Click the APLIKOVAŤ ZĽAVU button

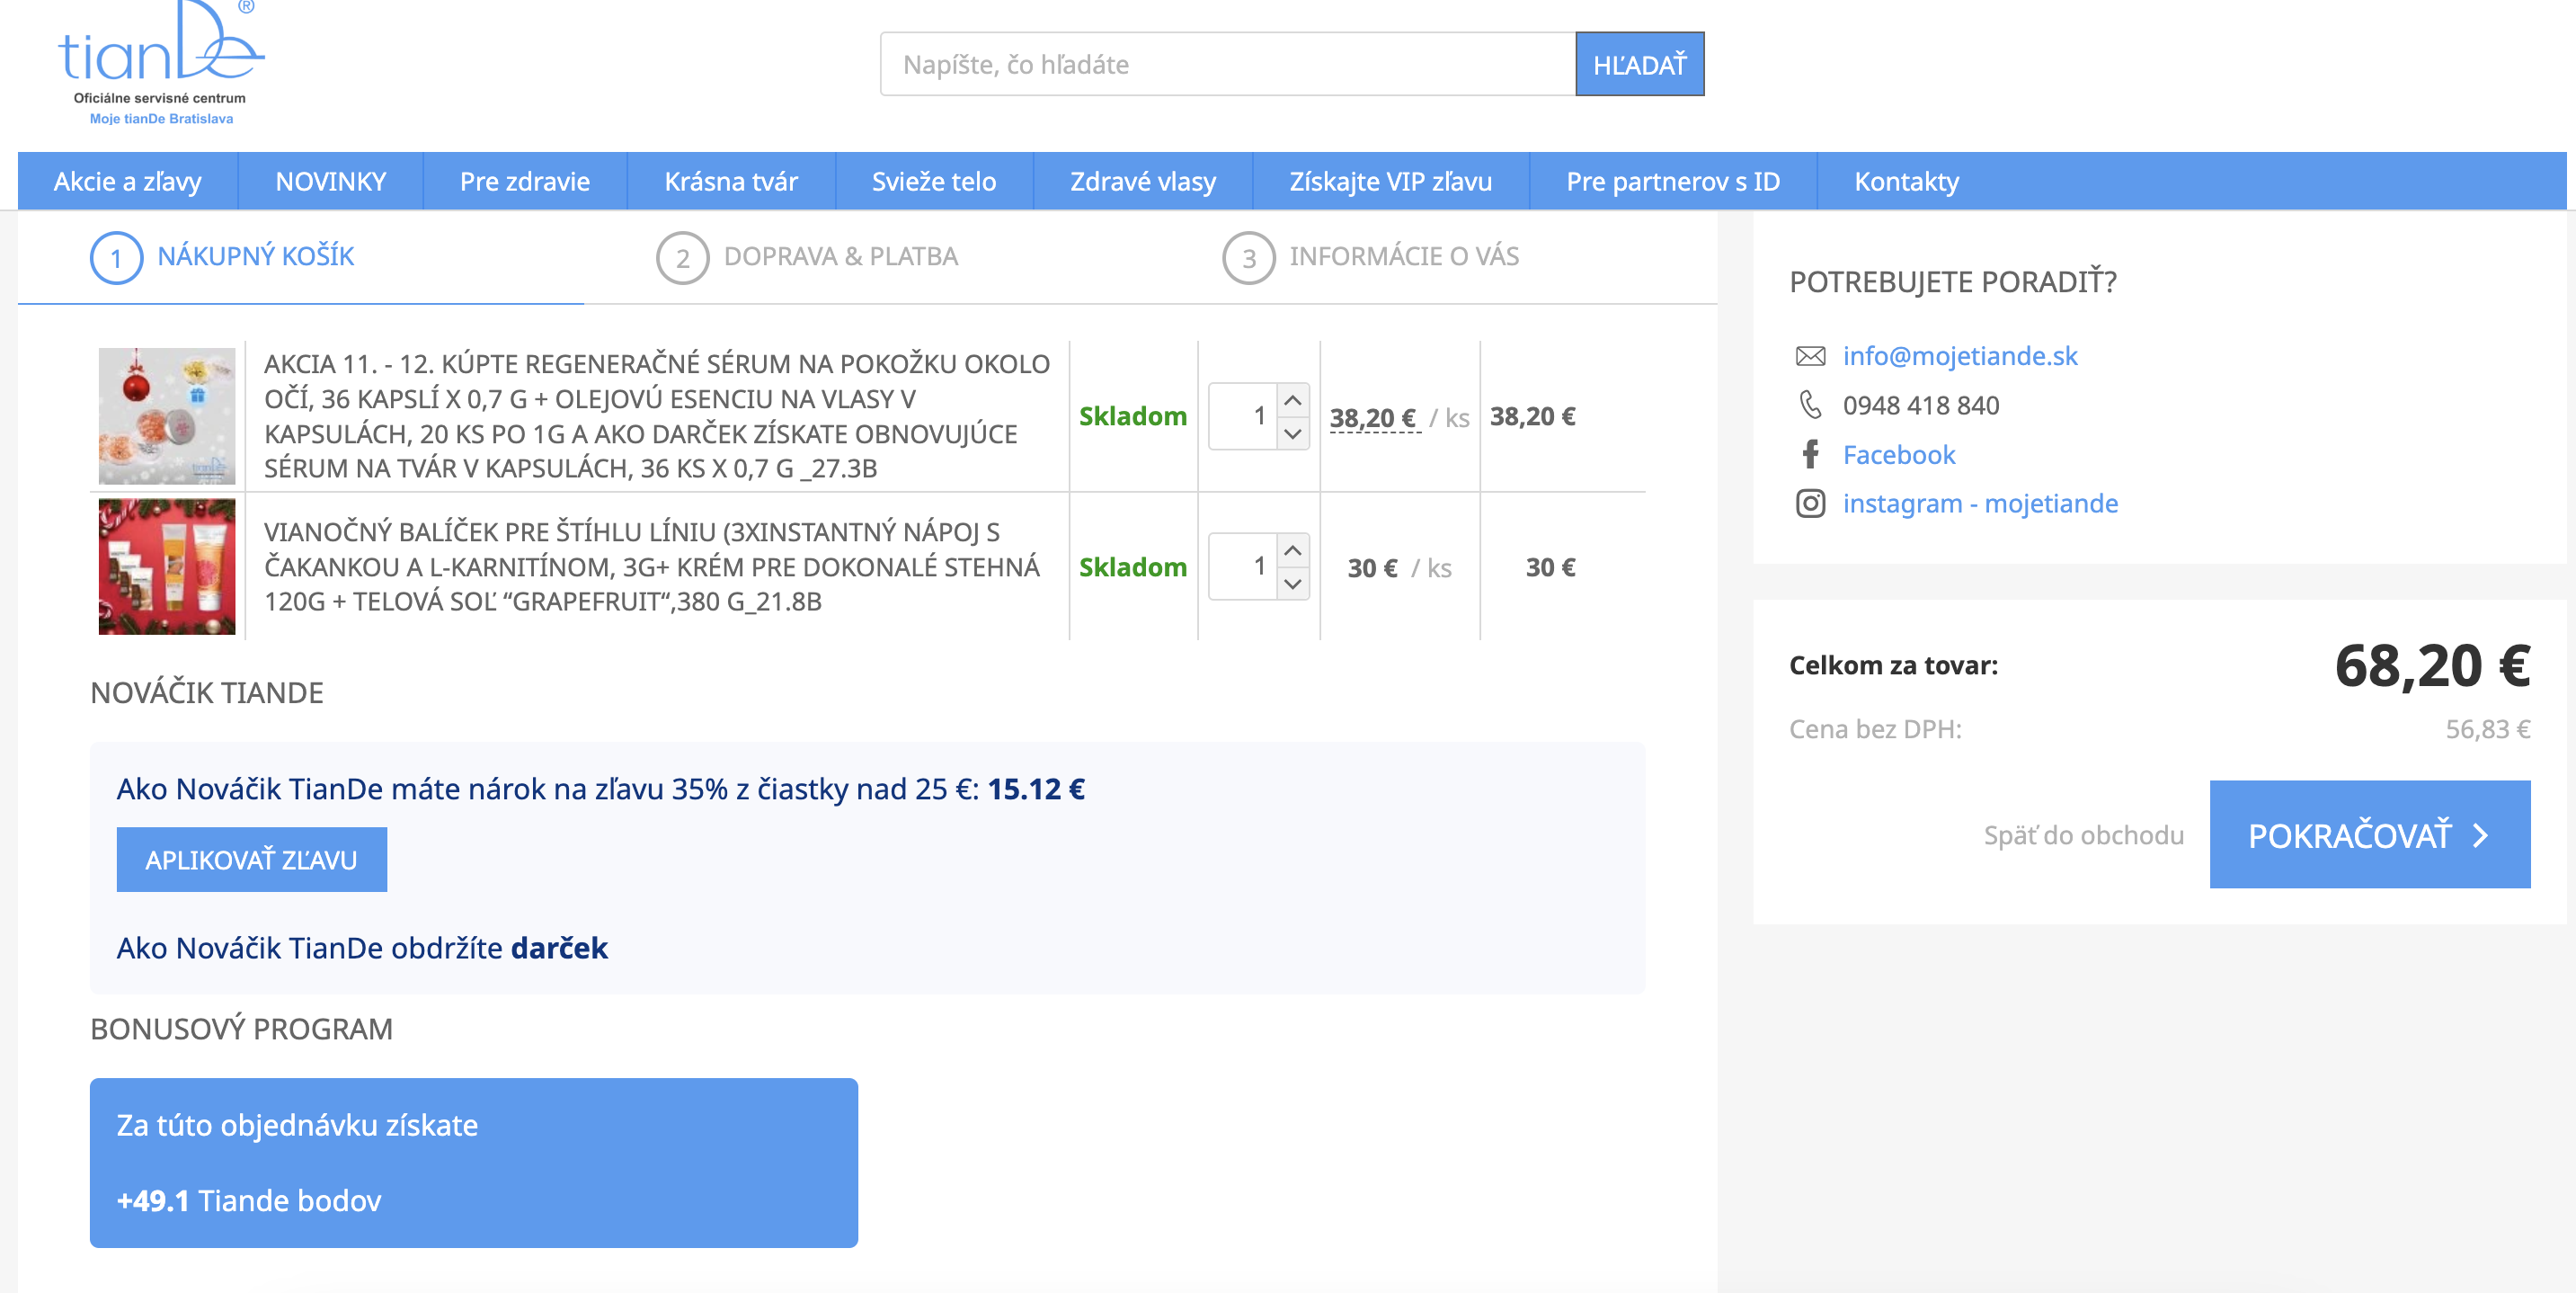(x=251, y=860)
